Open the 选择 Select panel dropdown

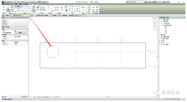coord(4,13)
